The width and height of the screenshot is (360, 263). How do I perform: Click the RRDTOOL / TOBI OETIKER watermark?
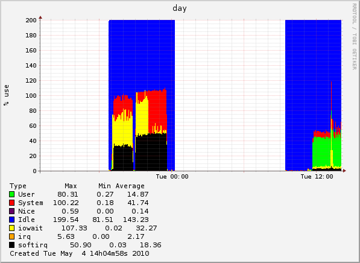coord(354,37)
